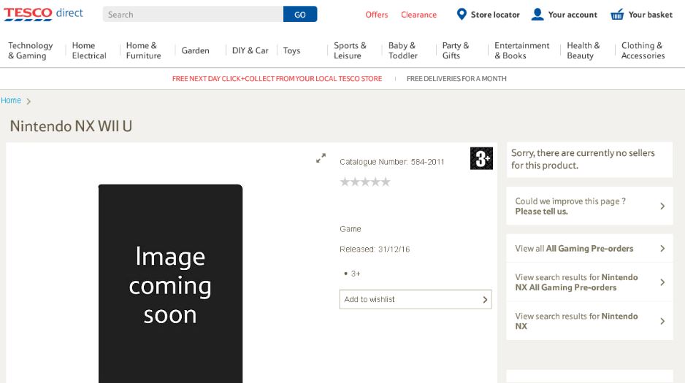
Task: Open the Clearance link
Action: [x=418, y=15]
